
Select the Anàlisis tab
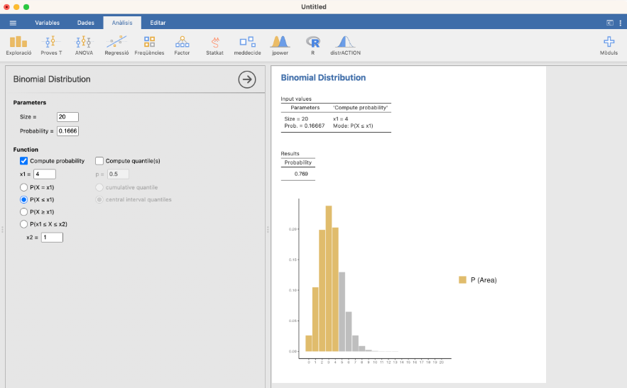122,23
